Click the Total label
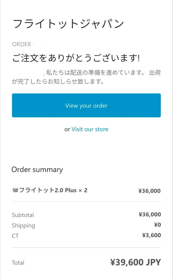Image resolution: width=173 pixels, height=279 pixels. 18,262
